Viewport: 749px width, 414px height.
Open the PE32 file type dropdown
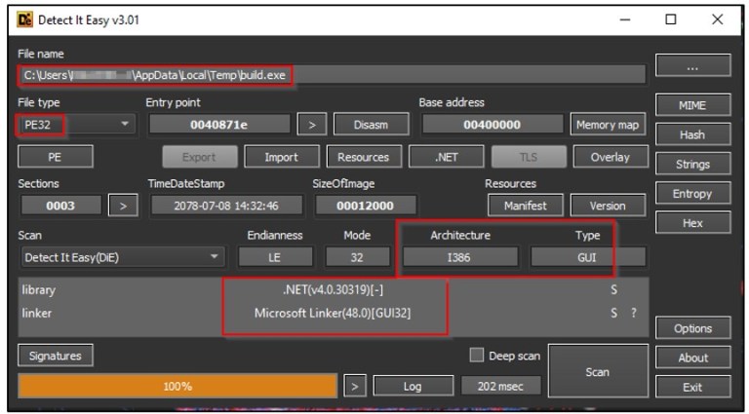pyautogui.click(x=76, y=125)
